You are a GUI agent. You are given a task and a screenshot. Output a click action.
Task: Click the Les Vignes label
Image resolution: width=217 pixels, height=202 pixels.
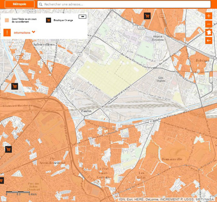pyautogui.click(x=161, y=79)
